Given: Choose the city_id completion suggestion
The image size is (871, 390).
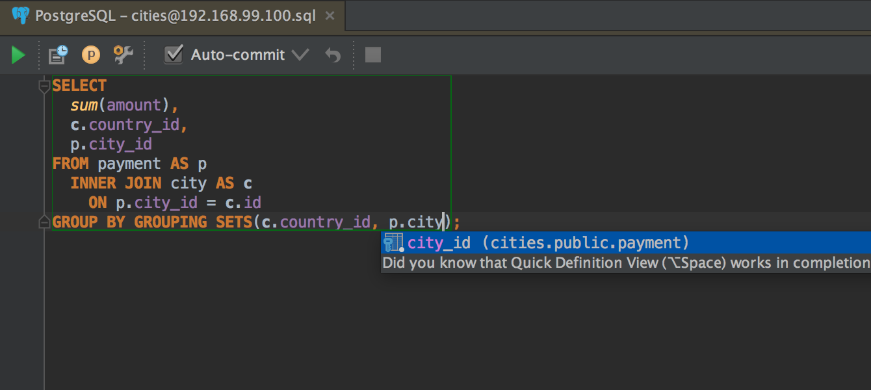Looking at the screenshot, I should (625, 243).
